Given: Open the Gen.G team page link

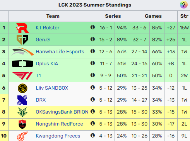Looking at the screenshot, I should pos(43,40).
